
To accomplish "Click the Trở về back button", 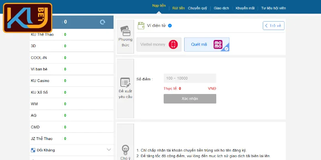I will click(274, 26).
